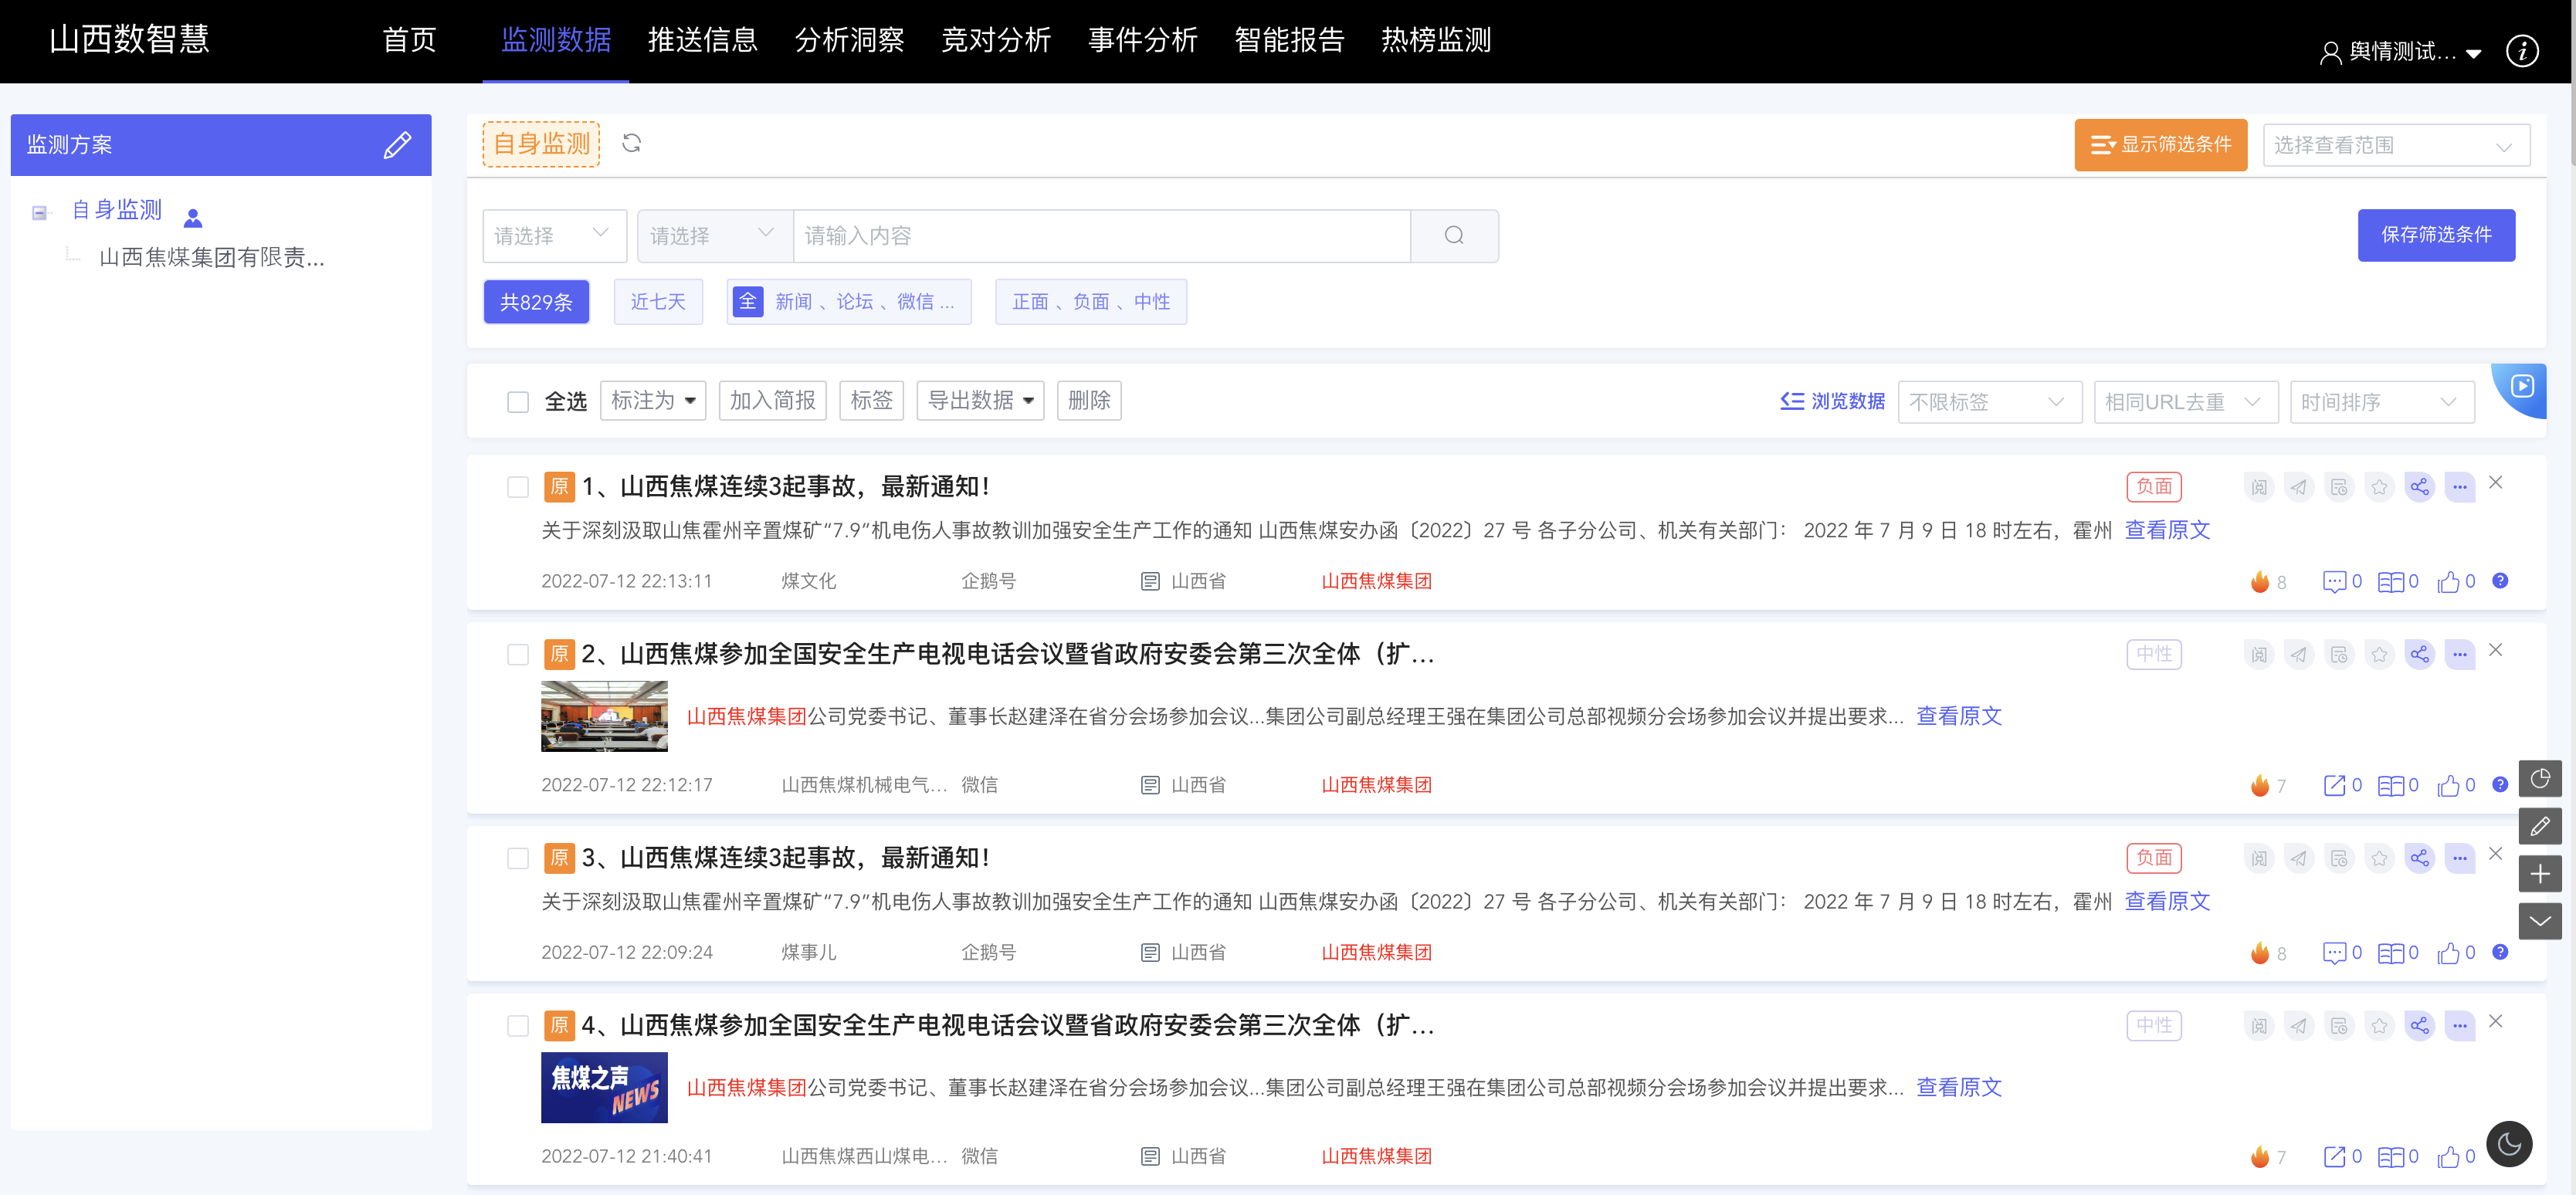2576x1195 pixels.
Task: Click the user icon beside 自身监测 tree node
Action: coord(193,217)
